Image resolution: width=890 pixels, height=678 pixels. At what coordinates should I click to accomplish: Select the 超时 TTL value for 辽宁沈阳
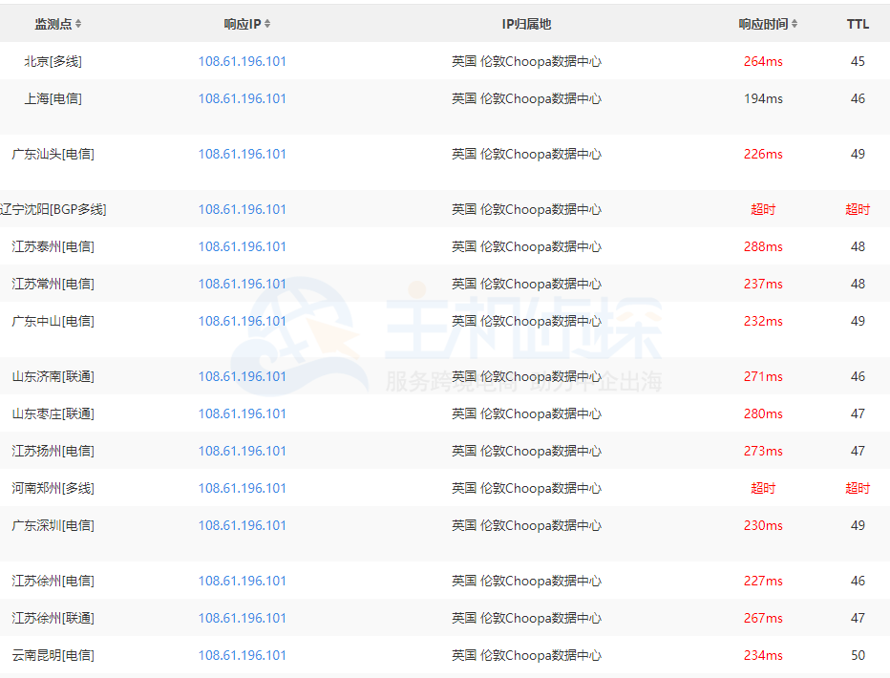(857, 209)
